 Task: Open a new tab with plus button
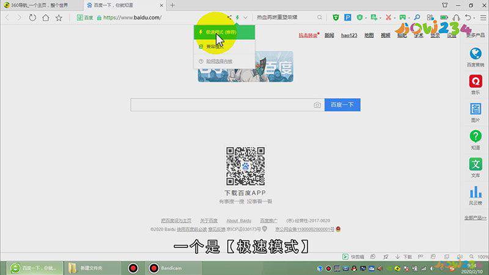tap(172, 5)
